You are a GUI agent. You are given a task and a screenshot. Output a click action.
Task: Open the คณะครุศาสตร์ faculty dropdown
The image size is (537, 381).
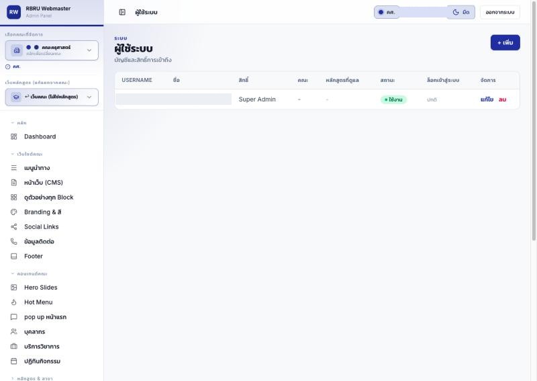click(52, 50)
